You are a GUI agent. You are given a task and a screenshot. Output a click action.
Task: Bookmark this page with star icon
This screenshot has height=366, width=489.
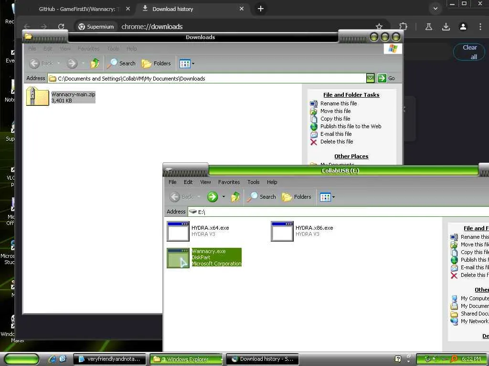(x=379, y=27)
